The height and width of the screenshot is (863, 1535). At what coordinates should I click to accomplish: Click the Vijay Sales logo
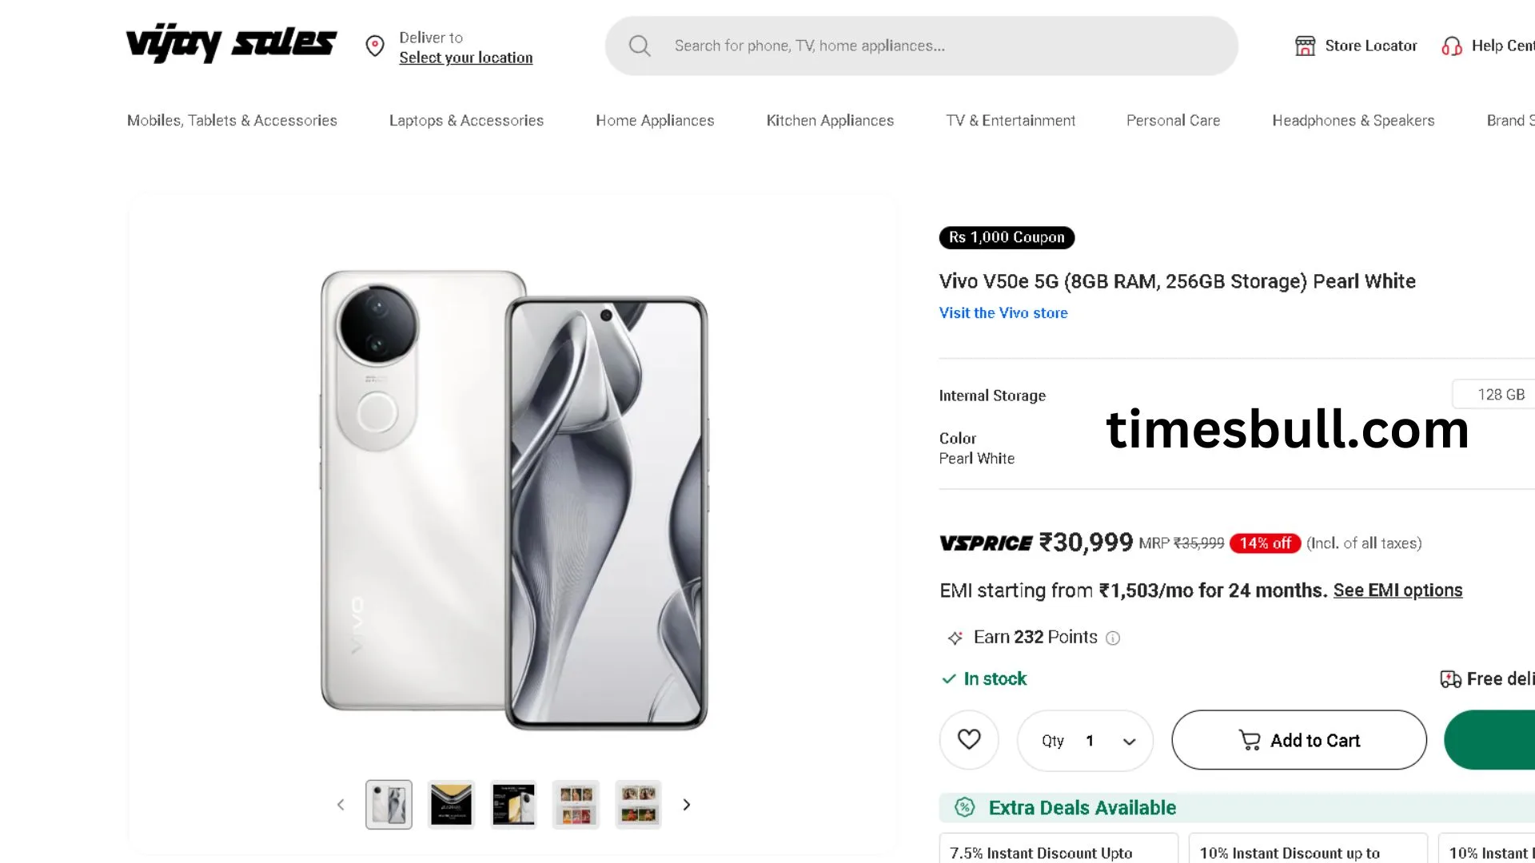tap(231, 43)
